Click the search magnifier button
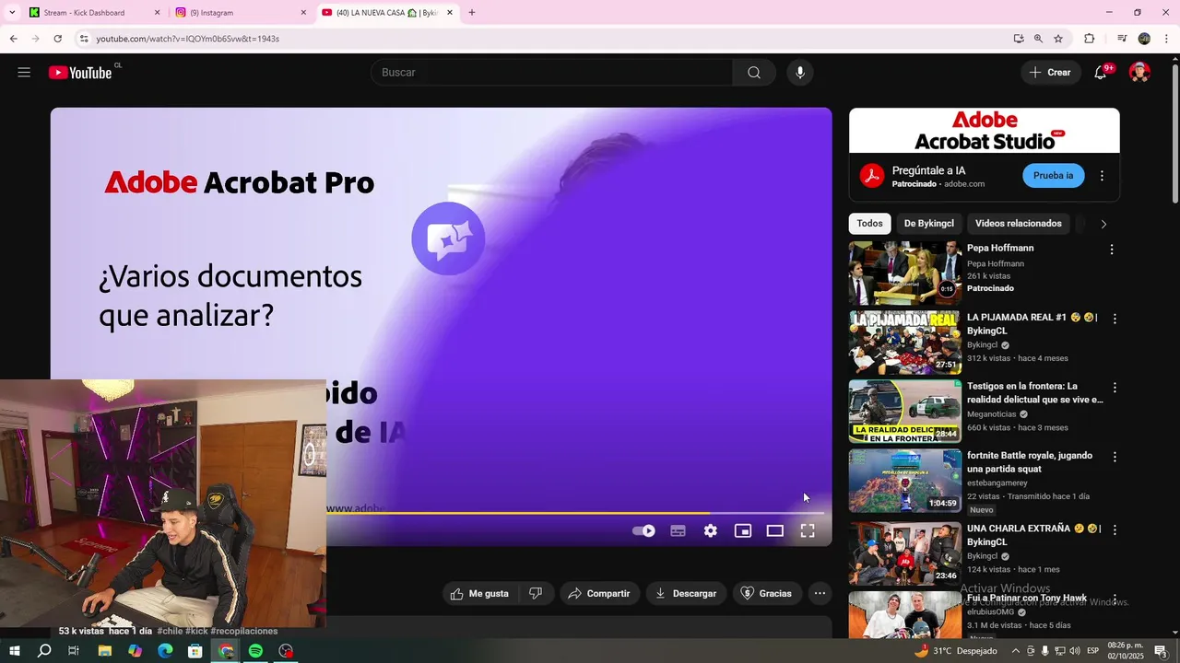 [x=754, y=73]
